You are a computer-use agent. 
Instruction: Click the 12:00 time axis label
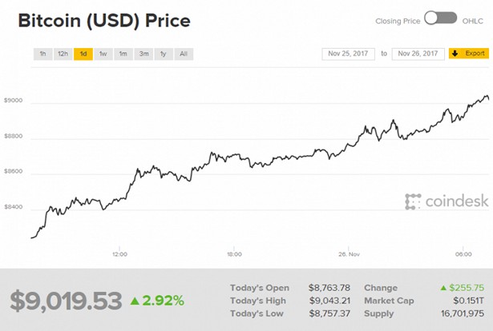pyautogui.click(x=119, y=254)
